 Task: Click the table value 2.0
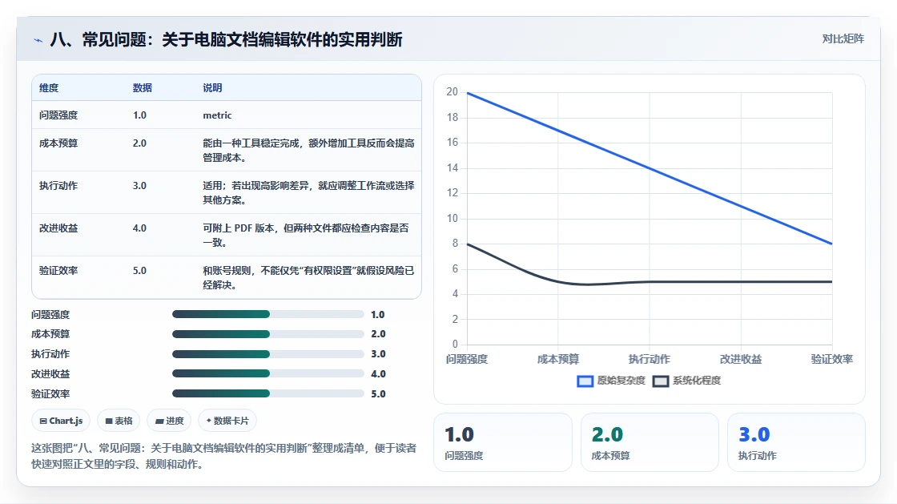pos(139,143)
